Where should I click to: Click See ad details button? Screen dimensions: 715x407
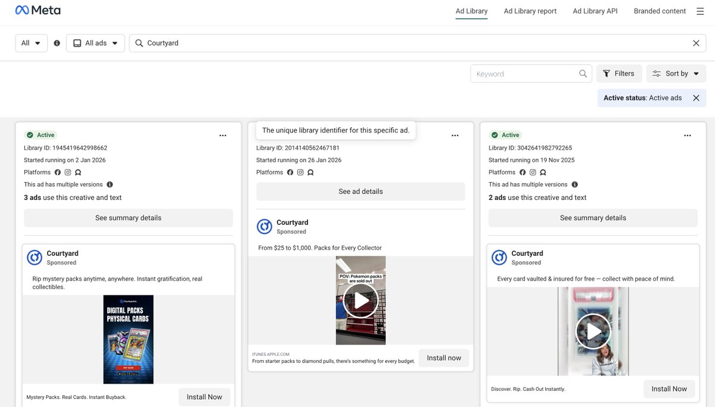[360, 192]
